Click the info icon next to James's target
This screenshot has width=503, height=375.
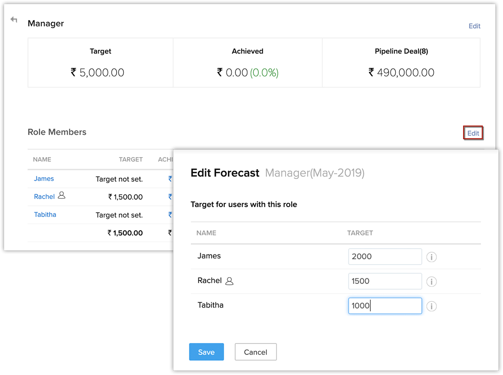pyautogui.click(x=431, y=257)
